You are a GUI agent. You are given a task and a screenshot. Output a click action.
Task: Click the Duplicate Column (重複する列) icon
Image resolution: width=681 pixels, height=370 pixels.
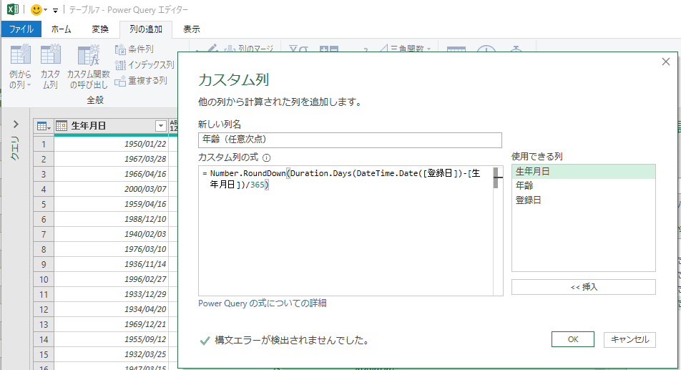[x=120, y=81]
